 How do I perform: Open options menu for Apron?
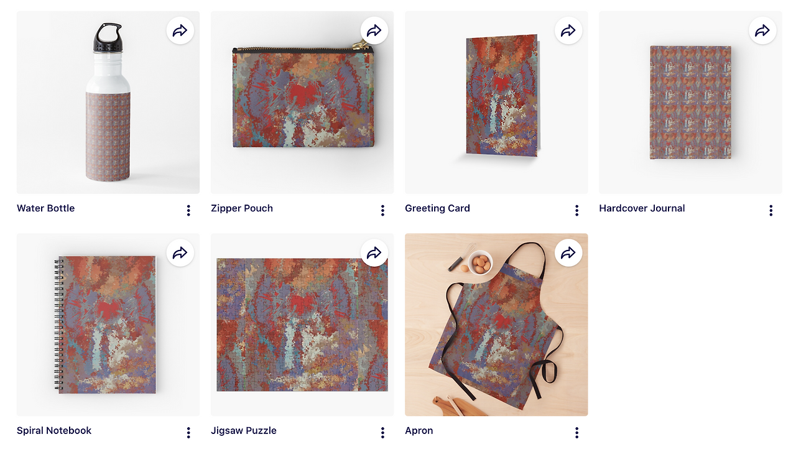point(576,433)
